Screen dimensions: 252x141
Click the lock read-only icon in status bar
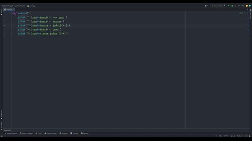click(x=250, y=136)
